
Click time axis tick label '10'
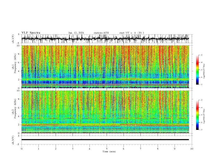click(192, 149)
